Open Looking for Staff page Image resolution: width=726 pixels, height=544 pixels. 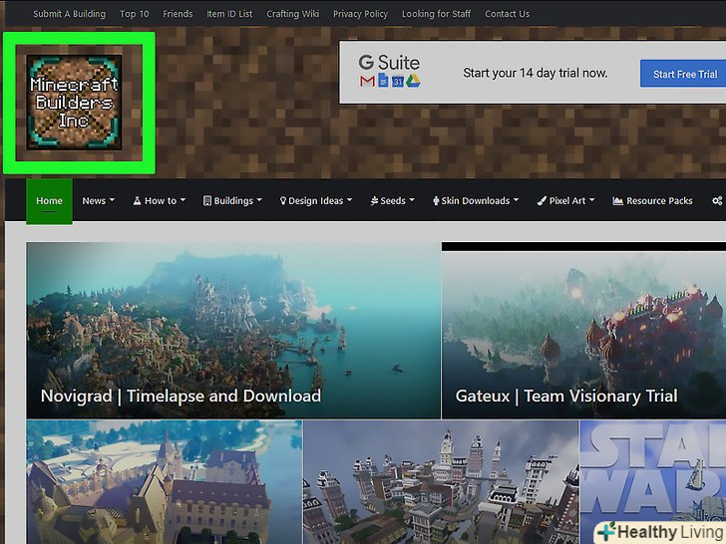pyautogui.click(x=436, y=14)
